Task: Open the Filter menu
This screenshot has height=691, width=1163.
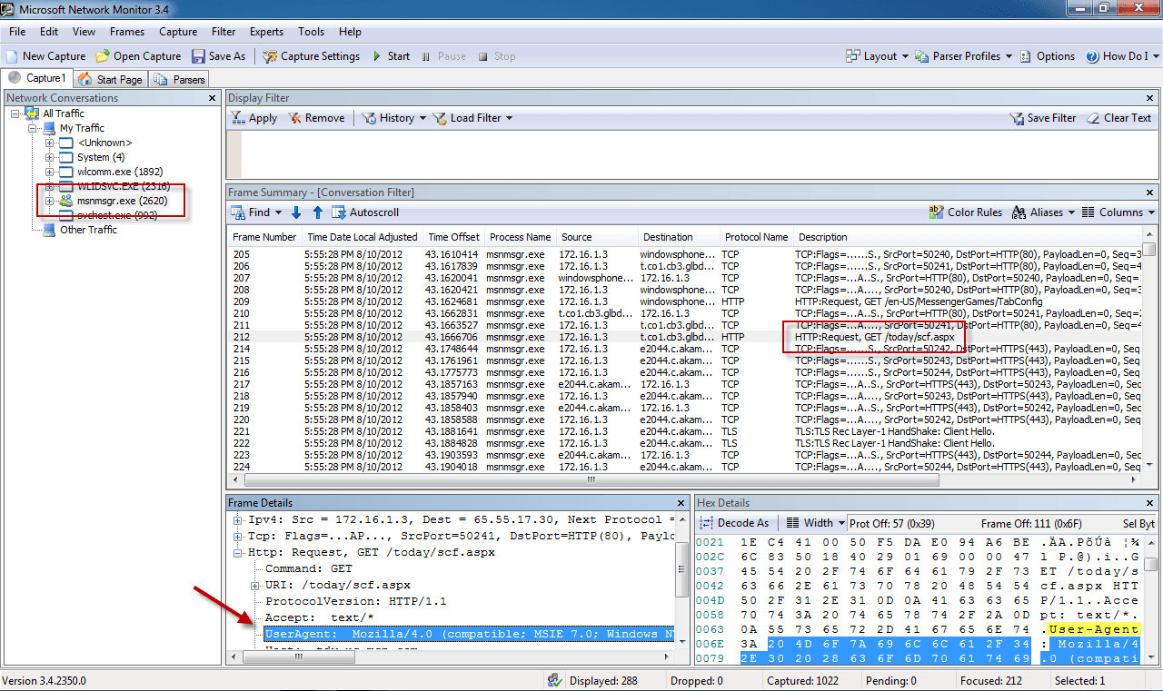Action: 224,32
